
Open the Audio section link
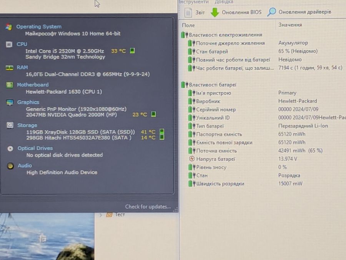click(x=25, y=166)
